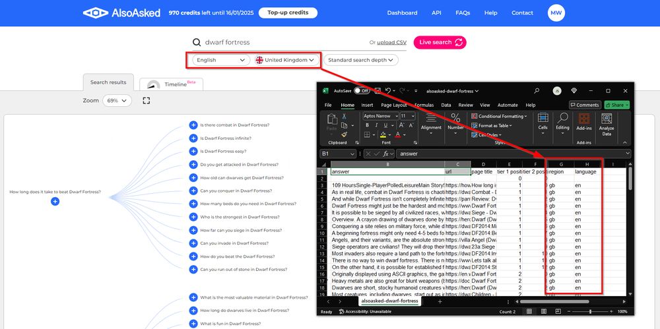
Task: Click the B1 Name Box
Action: (x=339, y=154)
